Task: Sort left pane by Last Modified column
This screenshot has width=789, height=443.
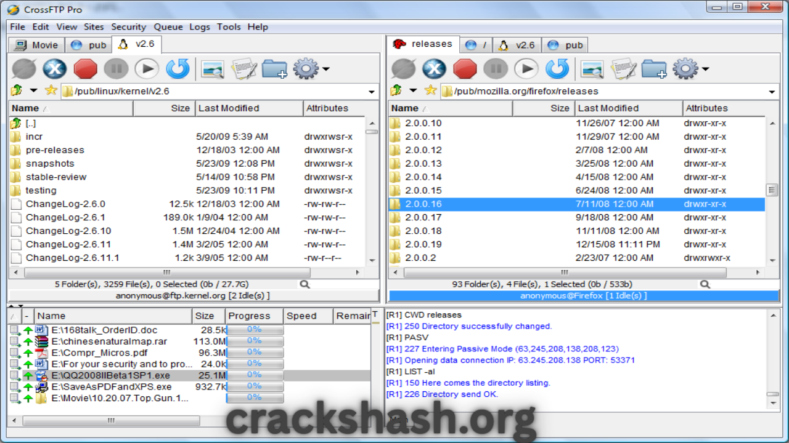Action: 249,108
